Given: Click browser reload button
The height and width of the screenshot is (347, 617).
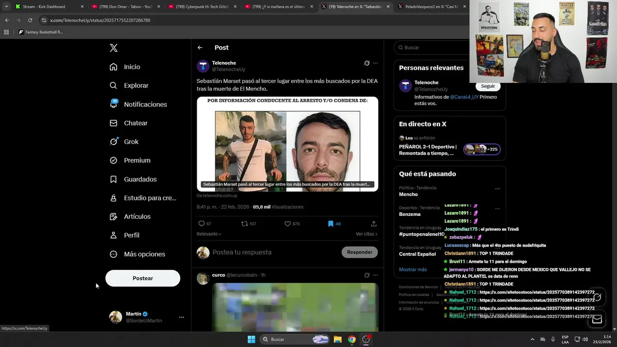Looking at the screenshot, I should point(30,20).
